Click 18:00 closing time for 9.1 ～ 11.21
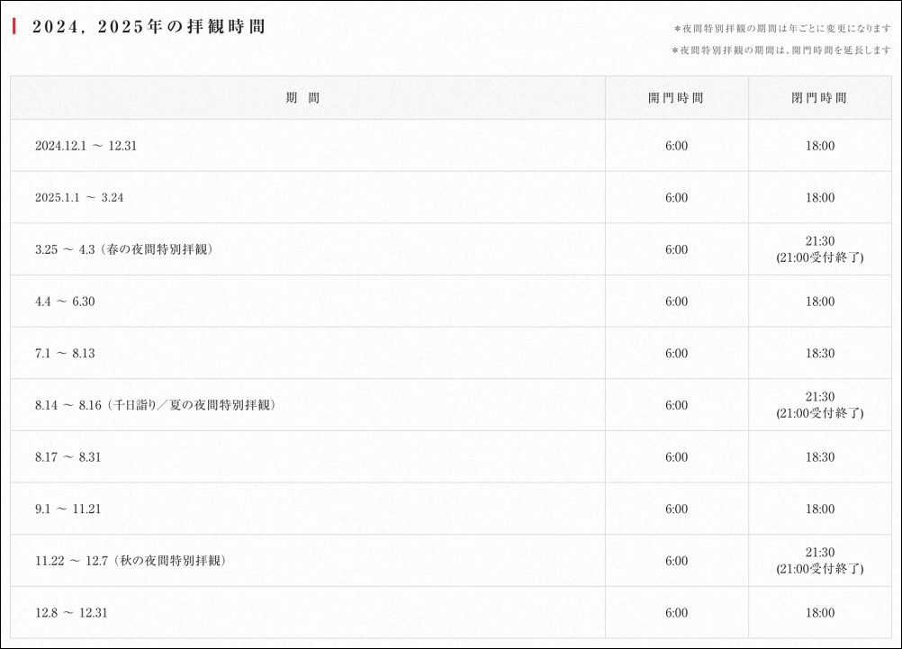Screen dimensions: 902x649 coord(820,509)
